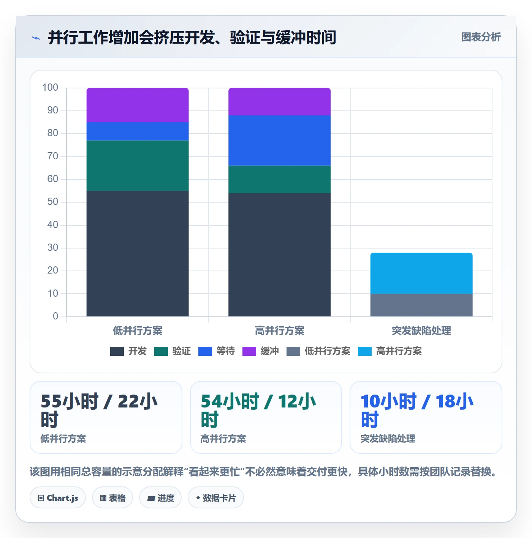The height and width of the screenshot is (538, 532).
Task: Open the 54小时 / 12小时 data card
Action: (x=266, y=417)
